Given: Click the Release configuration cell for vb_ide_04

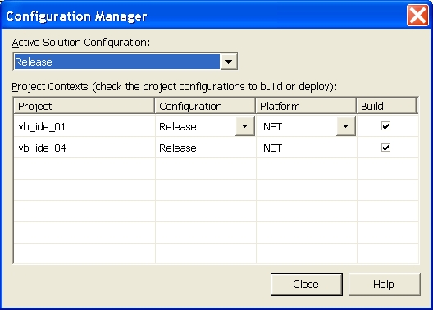Looking at the screenshot, I should (206, 148).
